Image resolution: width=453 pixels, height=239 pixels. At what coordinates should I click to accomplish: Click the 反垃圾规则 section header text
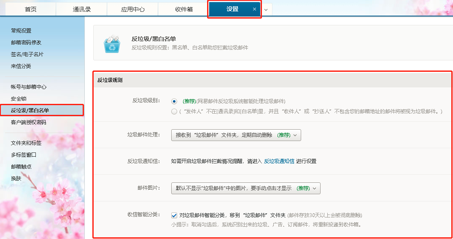pos(110,80)
